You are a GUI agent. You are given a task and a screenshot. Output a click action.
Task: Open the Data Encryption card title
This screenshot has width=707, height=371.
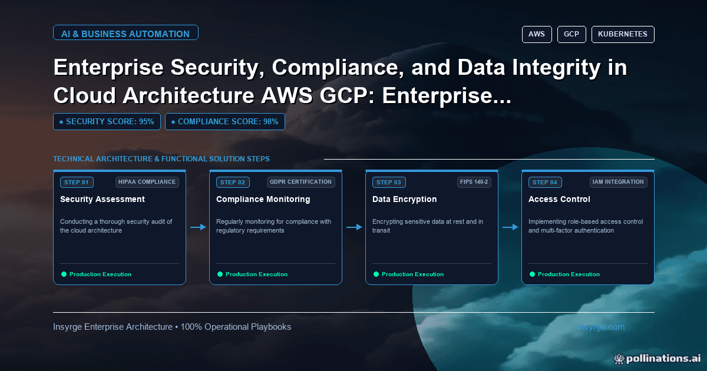point(405,199)
